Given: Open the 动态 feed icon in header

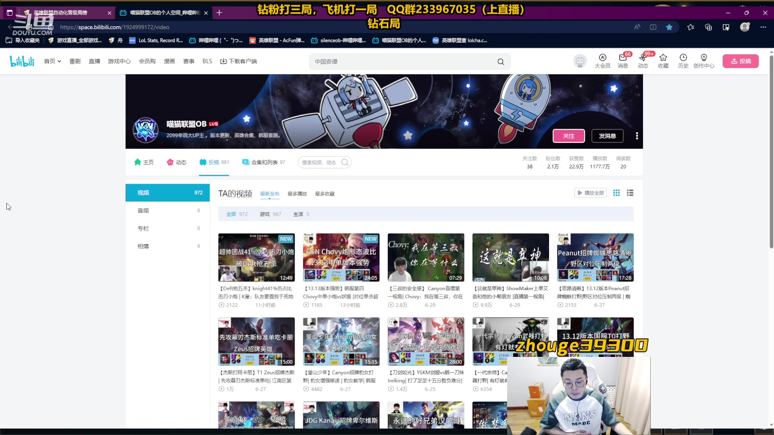Looking at the screenshot, I should pos(643,61).
